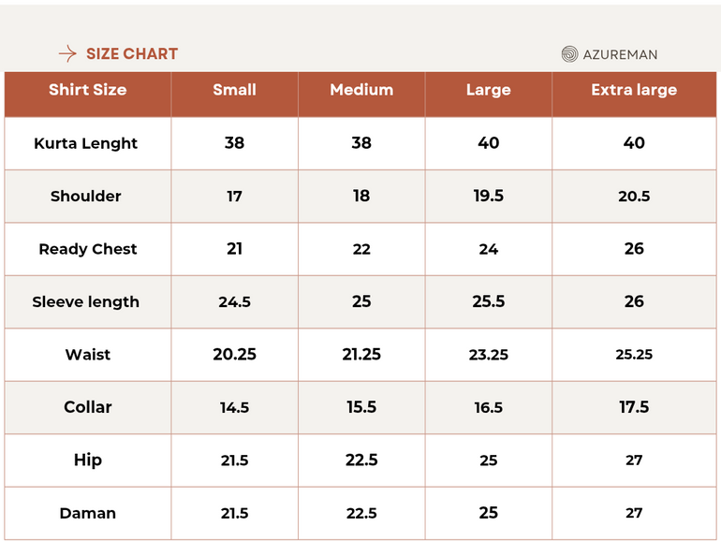This screenshot has height=541, width=721.
Task: Select the Medium column header
Action: pyautogui.click(x=361, y=90)
